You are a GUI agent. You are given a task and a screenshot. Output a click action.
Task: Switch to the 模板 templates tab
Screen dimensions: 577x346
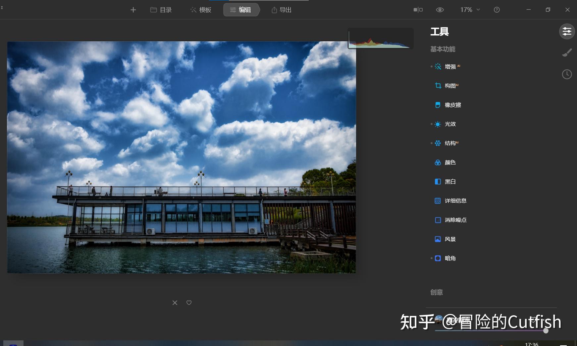point(200,10)
